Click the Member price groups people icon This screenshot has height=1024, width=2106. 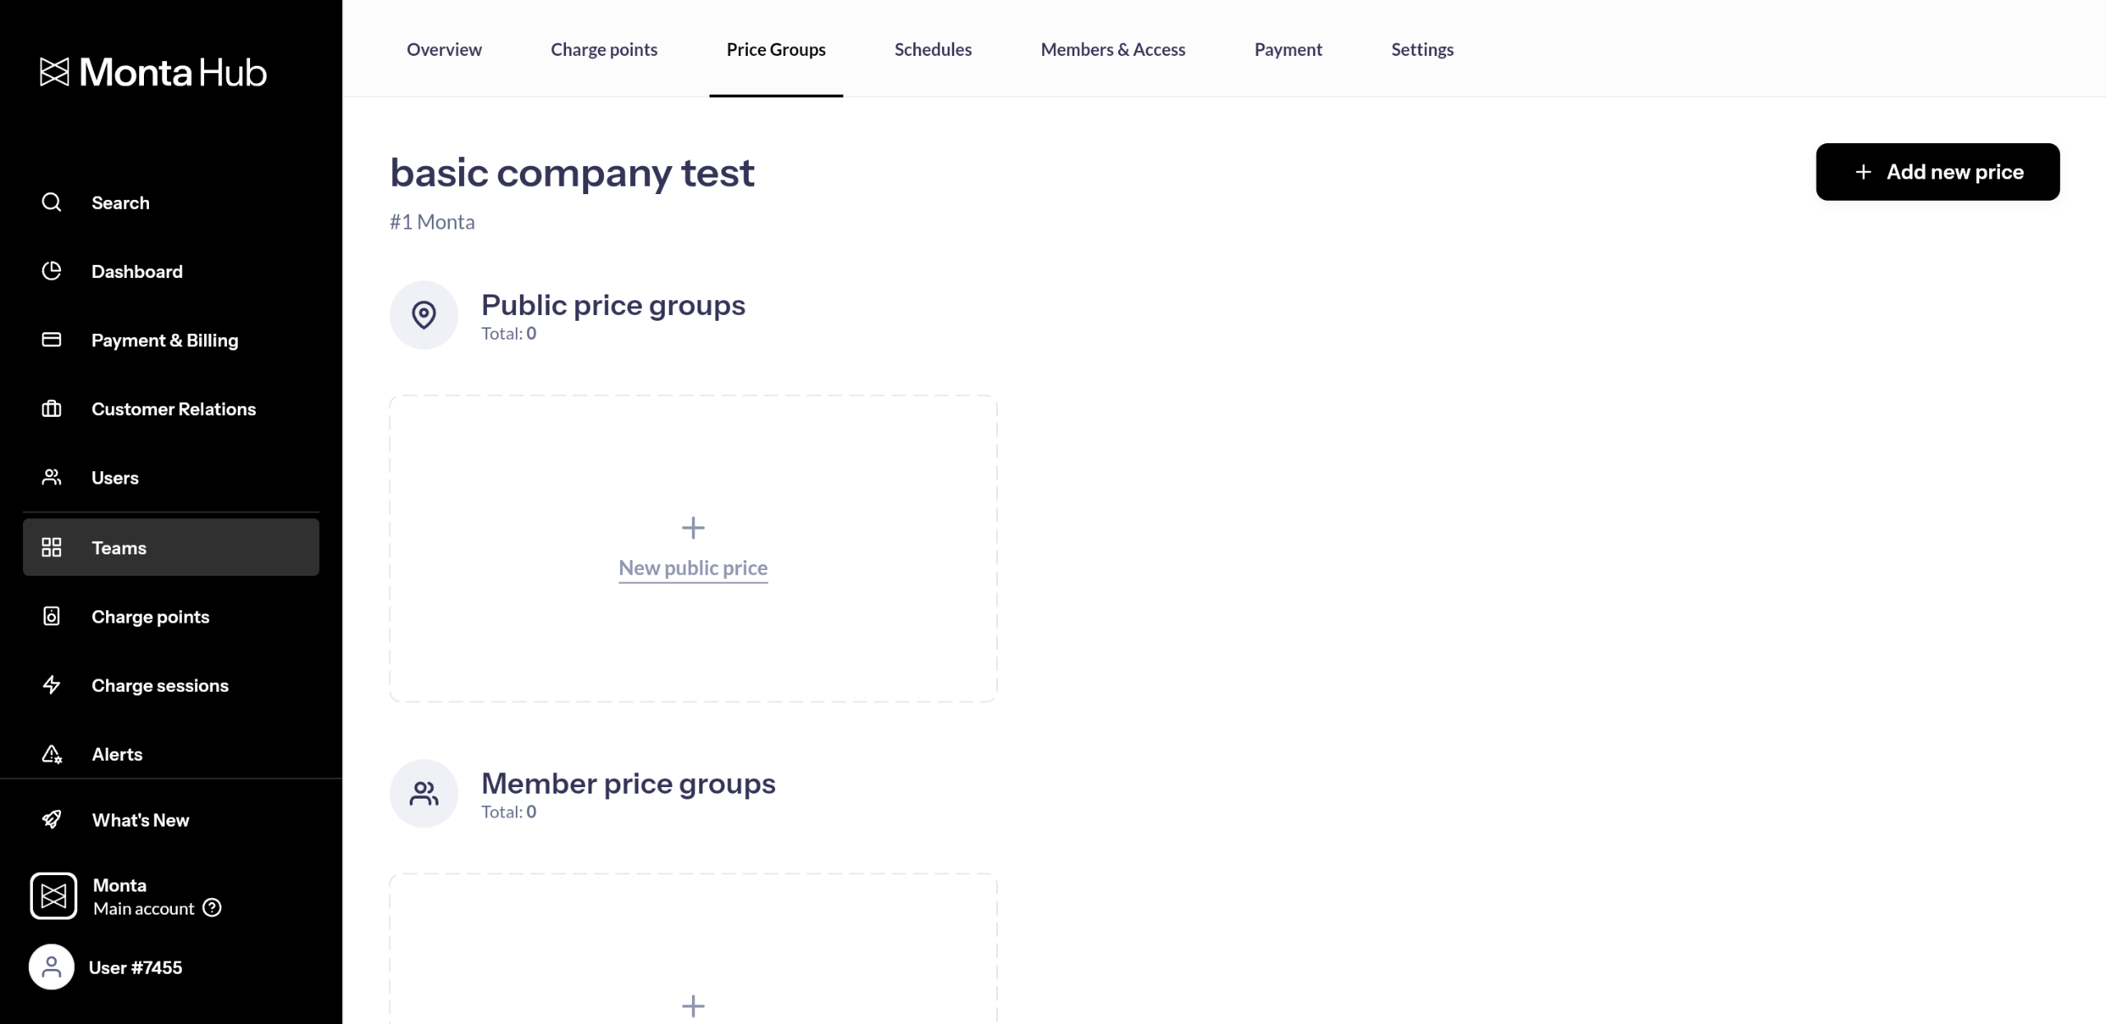[x=424, y=794]
